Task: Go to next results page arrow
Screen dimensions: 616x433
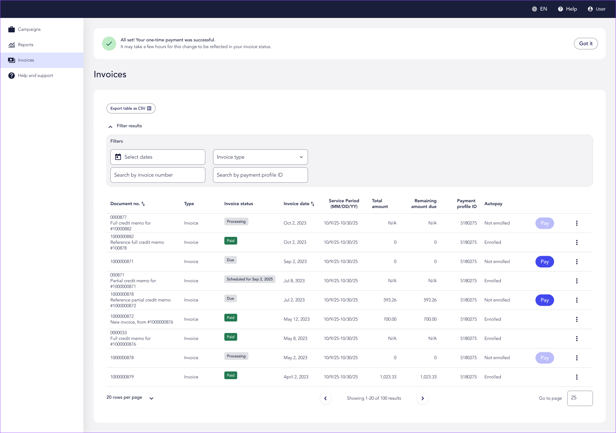Action: 423,398
